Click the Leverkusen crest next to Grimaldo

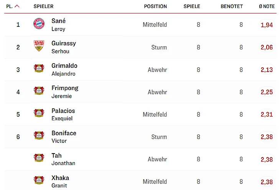39,69
